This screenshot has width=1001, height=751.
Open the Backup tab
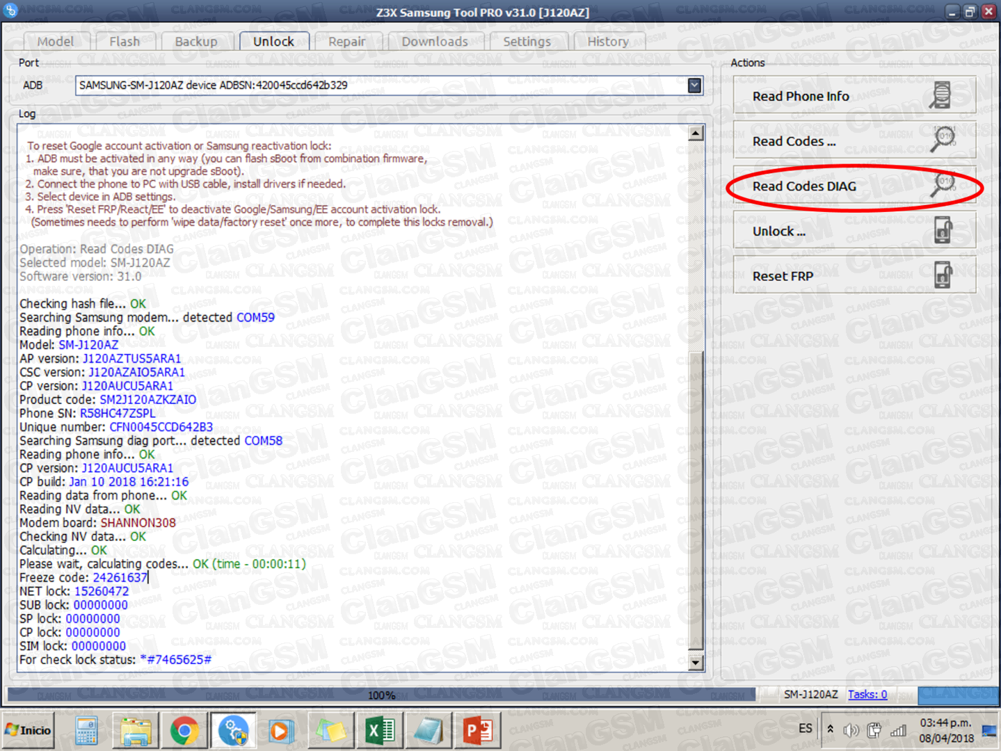click(196, 42)
